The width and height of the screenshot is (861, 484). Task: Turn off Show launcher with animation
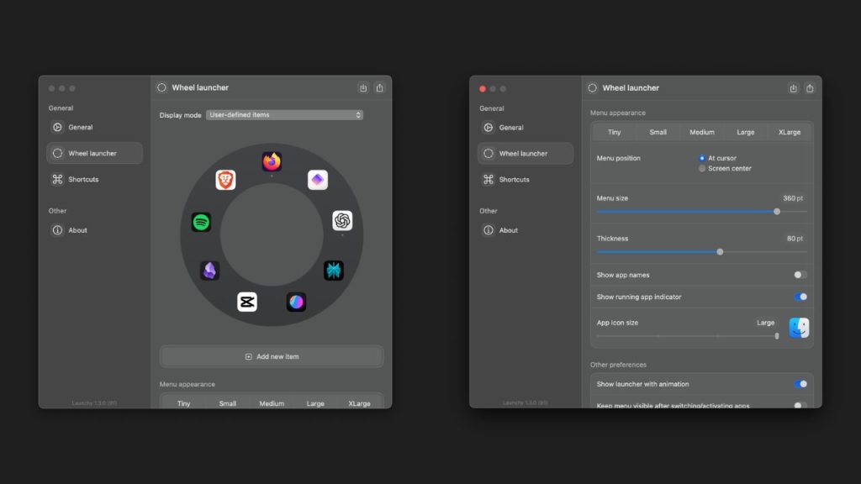[800, 384]
